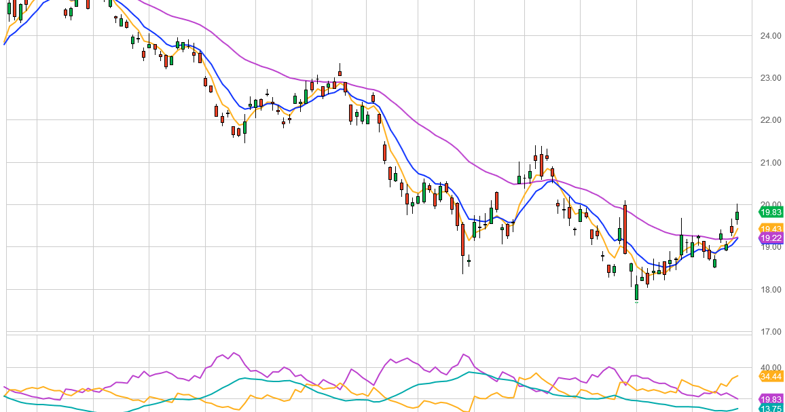Click the purple oscillator line at its highest peak
This screenshot has height=412, width=785.
(234, 352)
